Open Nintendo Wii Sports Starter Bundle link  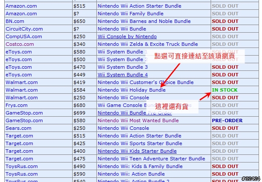click(140, 143)
